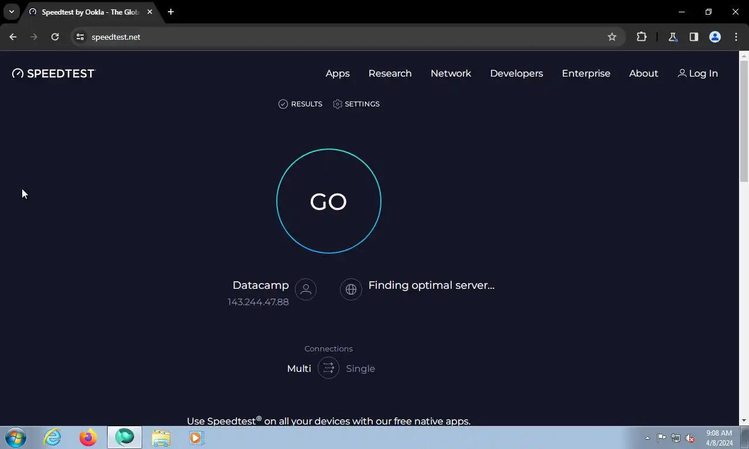Open the About menu item
Image resolution: width=749 pixels, height=449 pixels.
click(643, 73)
